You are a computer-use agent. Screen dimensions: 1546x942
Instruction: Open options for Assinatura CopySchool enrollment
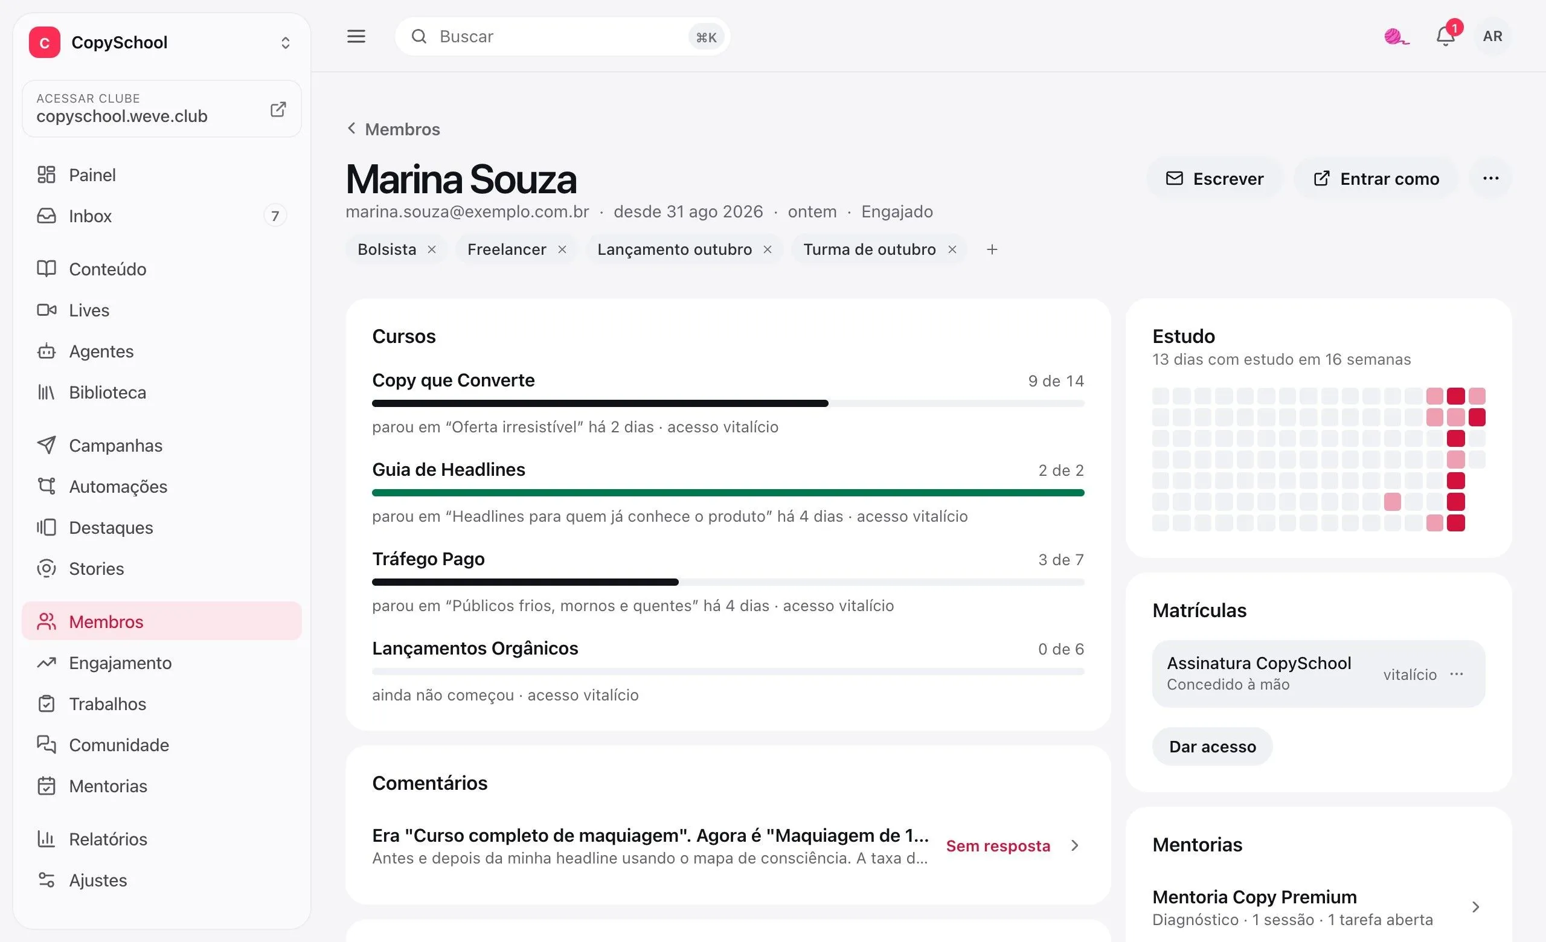(1456, 674)
